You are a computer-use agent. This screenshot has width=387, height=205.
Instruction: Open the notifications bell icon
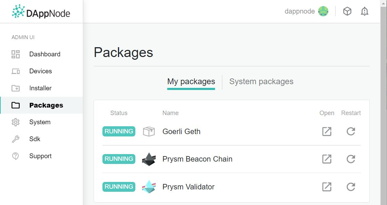tap(365, 11)
